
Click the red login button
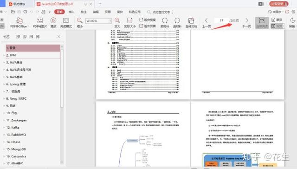279,4
